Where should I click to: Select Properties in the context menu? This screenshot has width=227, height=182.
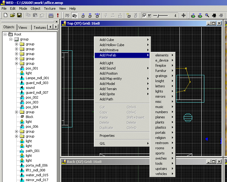coord(107,136)
